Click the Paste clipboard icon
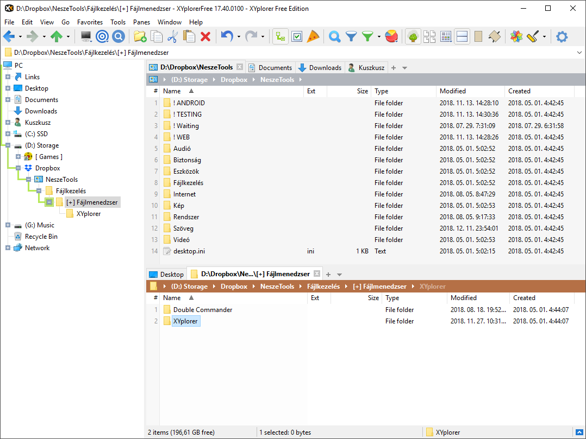The image size is (586, 439). click(189, 36)
